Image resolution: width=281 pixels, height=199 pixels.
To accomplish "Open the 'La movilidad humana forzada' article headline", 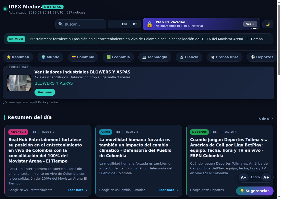I will tap(135, 148).
